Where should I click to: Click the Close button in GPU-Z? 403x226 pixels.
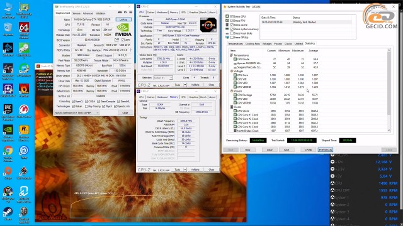[125, 113]
